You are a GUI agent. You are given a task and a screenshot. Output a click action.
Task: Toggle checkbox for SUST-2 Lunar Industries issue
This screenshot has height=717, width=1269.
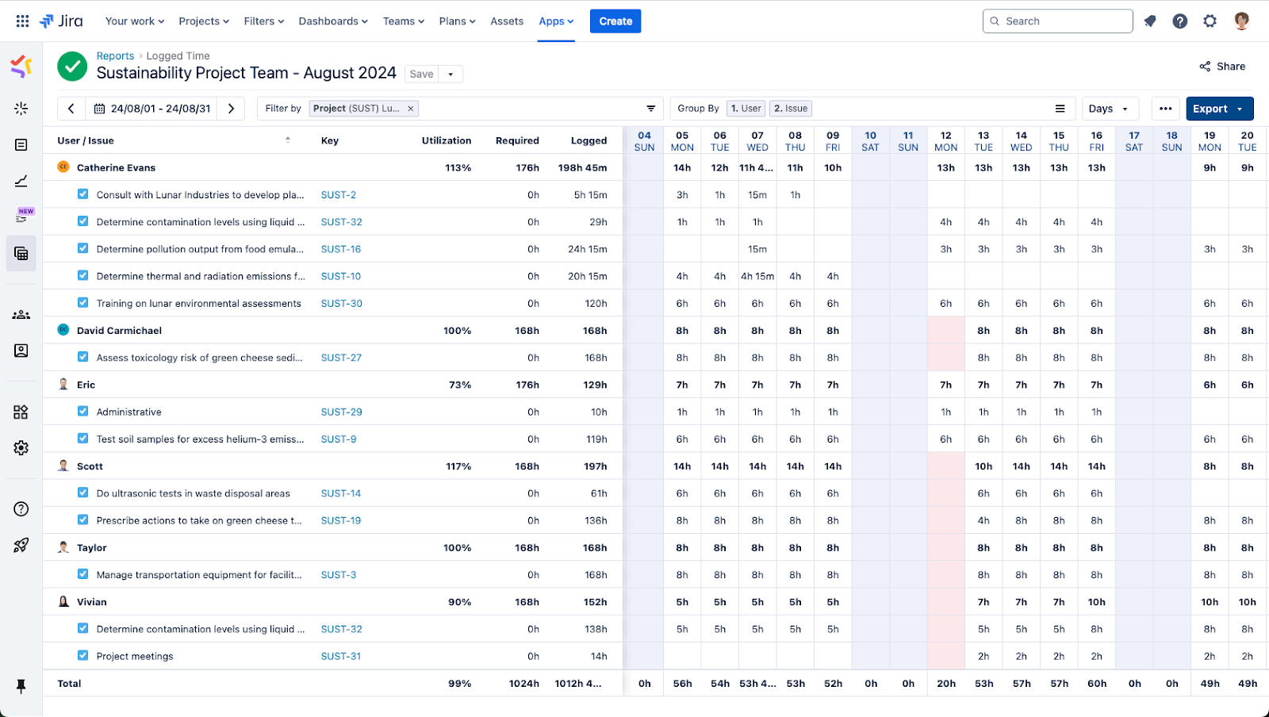click(x=83, y=194)
